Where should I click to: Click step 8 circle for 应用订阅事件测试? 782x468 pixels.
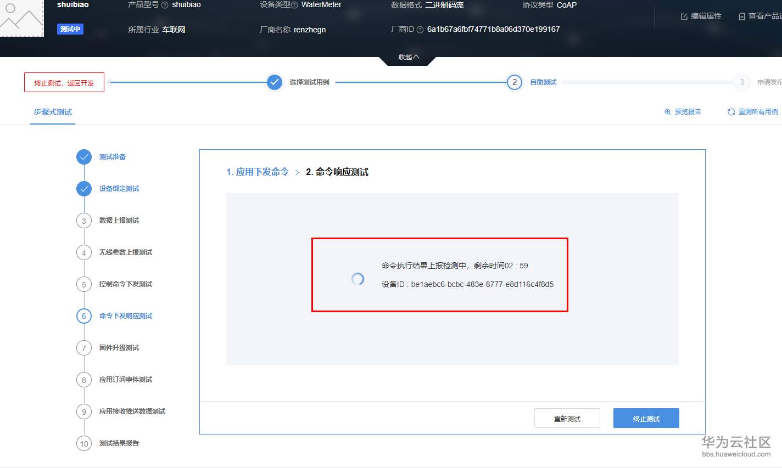(x=84, y=380)
